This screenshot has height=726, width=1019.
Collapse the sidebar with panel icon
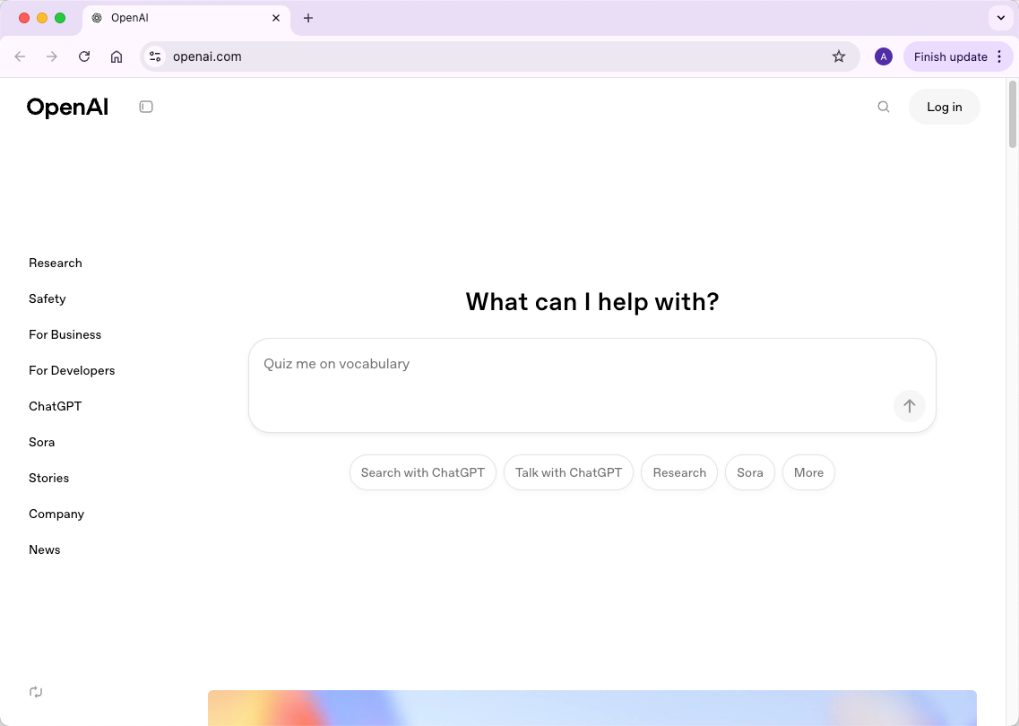tap(146, 107)
